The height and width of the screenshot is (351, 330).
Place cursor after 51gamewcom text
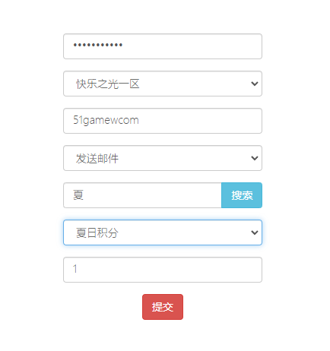click(139, 120)
